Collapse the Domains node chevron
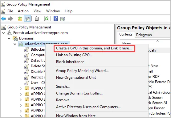This screenshot has height=118, width=171. (9, 38)
